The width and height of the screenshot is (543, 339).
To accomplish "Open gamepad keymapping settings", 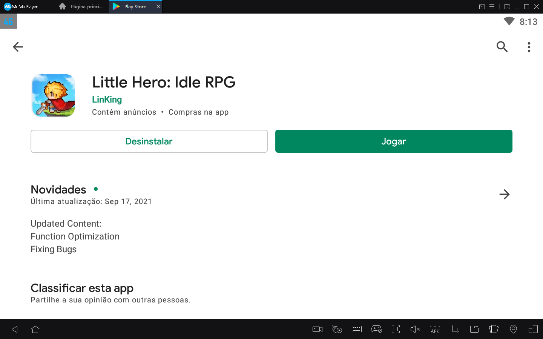I will click(x=376, y=329).
